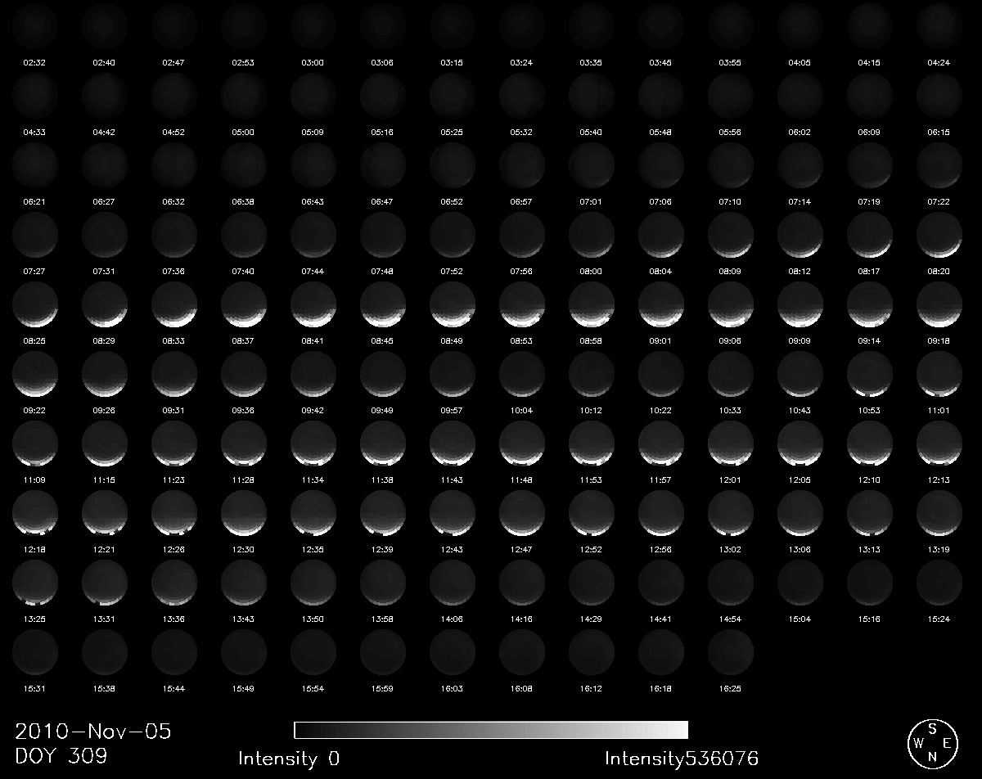Click the '08:41' time label
Screen dimensions: 982x779
[313, 340]
